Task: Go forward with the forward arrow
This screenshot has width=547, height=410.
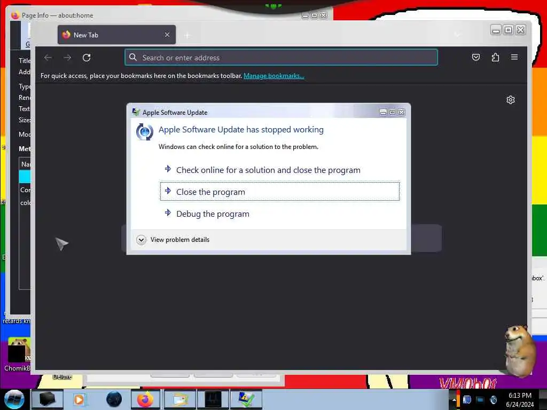Action: coord(67,58)
